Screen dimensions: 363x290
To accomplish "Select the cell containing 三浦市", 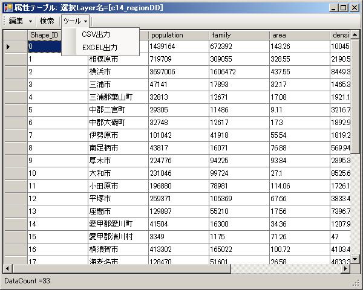I will [x=117, y=84].
